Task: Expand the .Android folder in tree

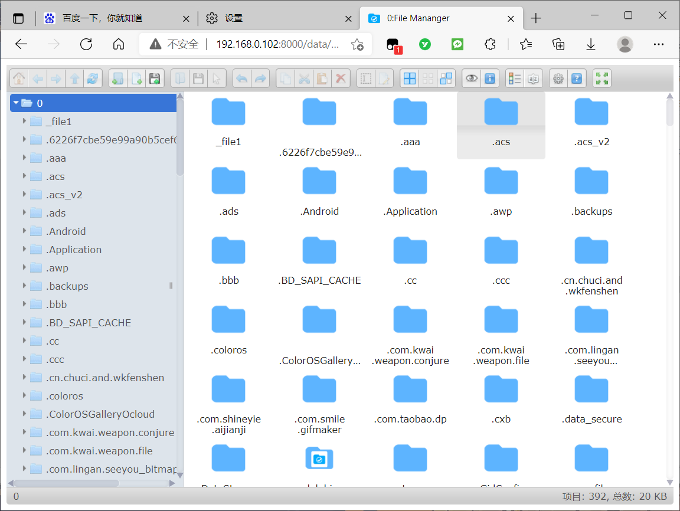Action: pyautogui.click(x=24, y=231)
